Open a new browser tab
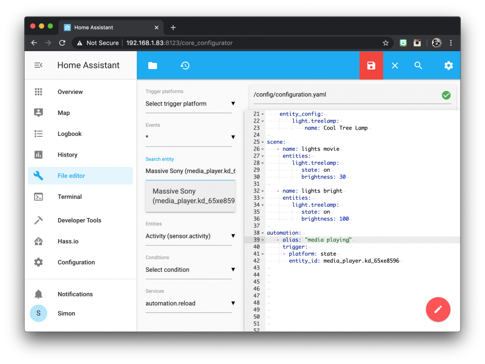The width and height of the screenshot is (485, 364). coord(173,27)
